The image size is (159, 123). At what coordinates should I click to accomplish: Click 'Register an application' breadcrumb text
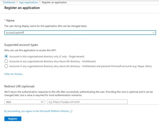pos(54,2)
